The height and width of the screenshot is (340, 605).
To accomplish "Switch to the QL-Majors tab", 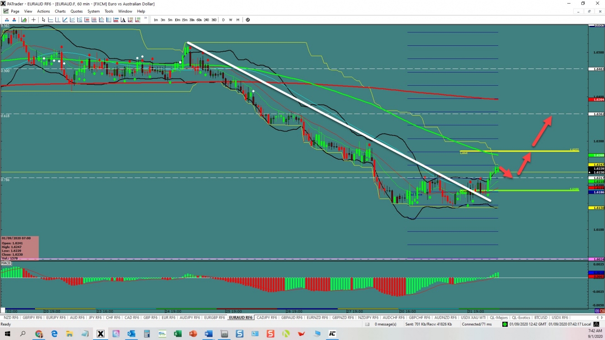I will pyautogui.click(x=499, y=317).
